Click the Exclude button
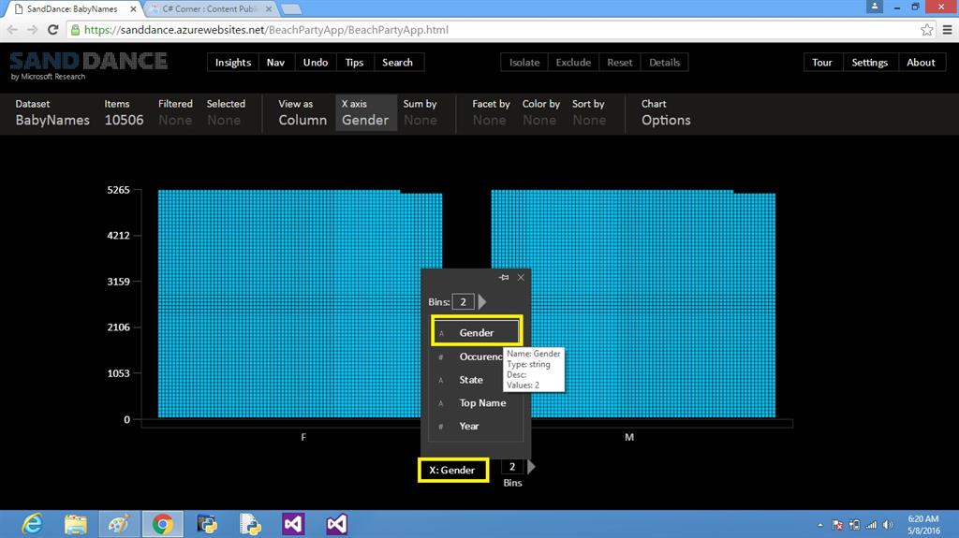 coord(573,63)
